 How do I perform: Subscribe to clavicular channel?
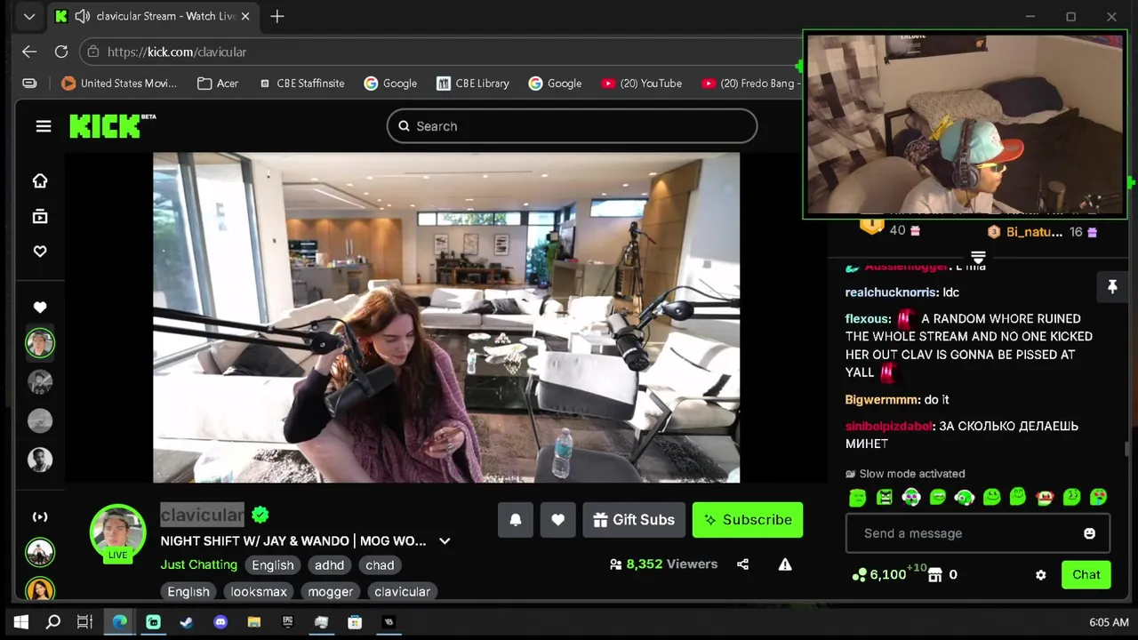(748, 520)
